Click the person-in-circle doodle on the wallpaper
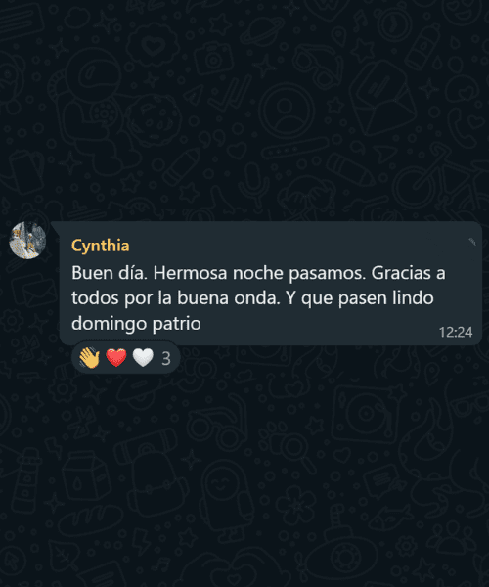 click(287, 110)
